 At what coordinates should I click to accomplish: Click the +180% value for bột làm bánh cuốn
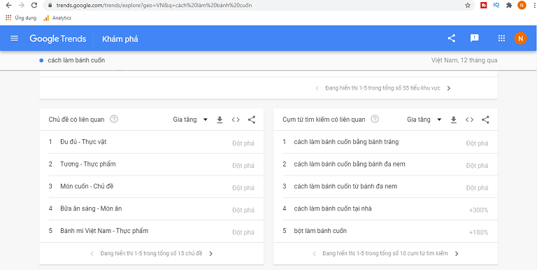pos(478,233)
